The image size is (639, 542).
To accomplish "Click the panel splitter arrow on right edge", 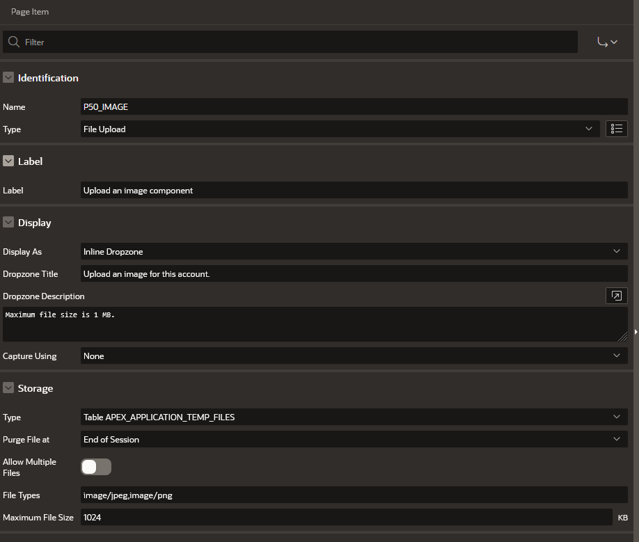I will (636, 332).
